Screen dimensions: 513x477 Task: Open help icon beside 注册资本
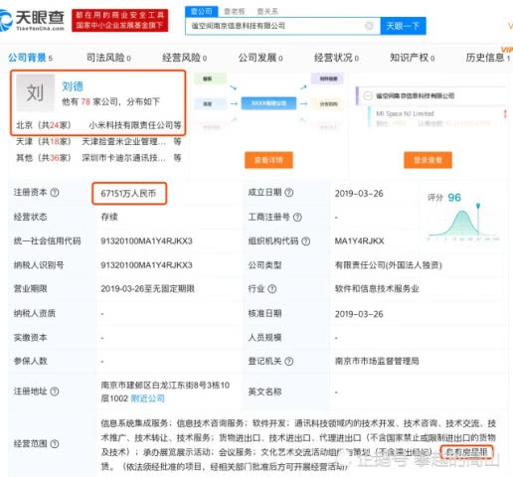(x=55, y=192)
